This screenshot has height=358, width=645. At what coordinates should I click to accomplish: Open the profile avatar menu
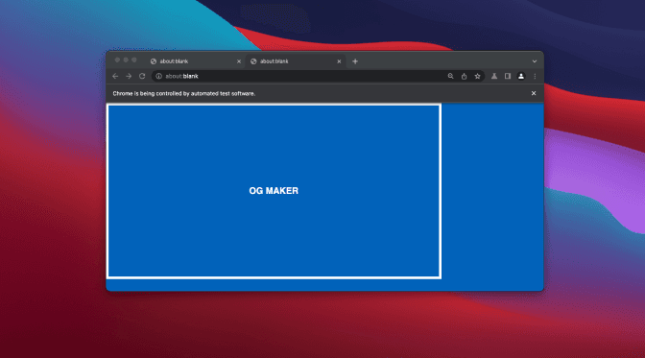[x=521, y=76]
